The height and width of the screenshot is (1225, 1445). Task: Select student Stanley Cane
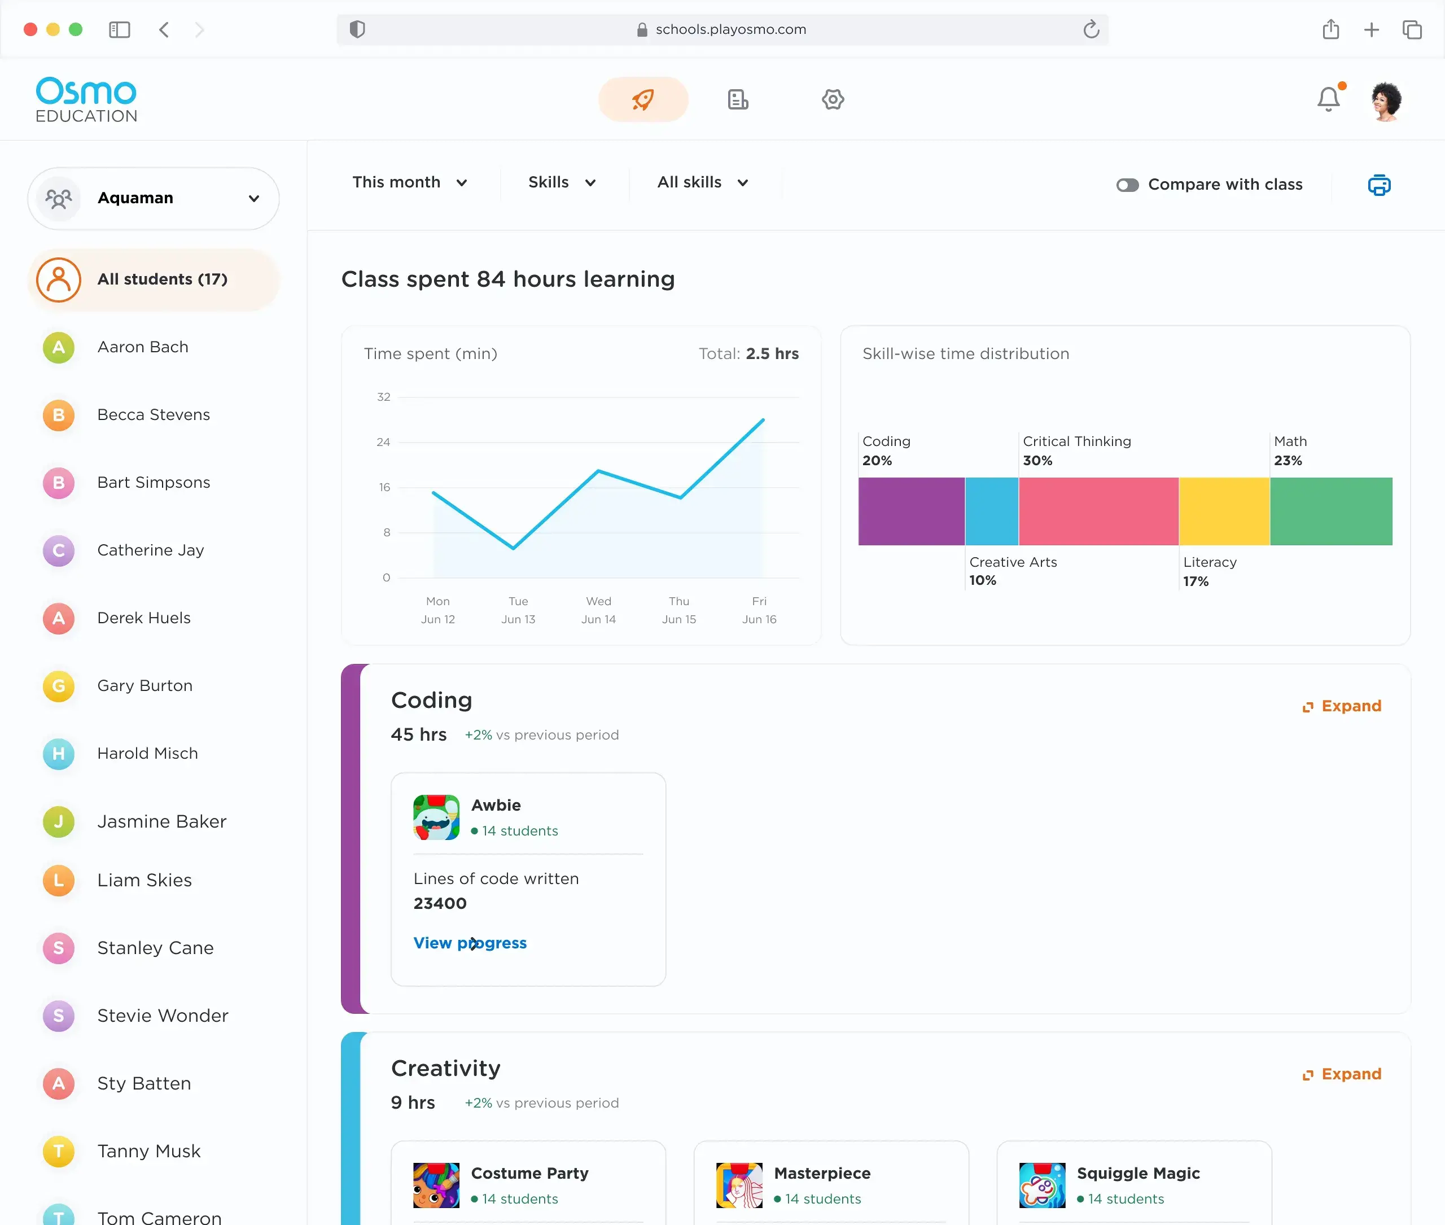[x=154, y=948]
